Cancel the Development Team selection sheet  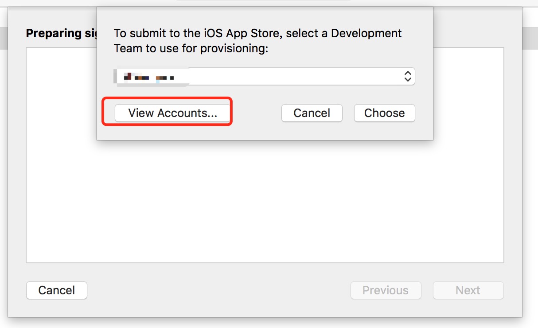[312, 113]
